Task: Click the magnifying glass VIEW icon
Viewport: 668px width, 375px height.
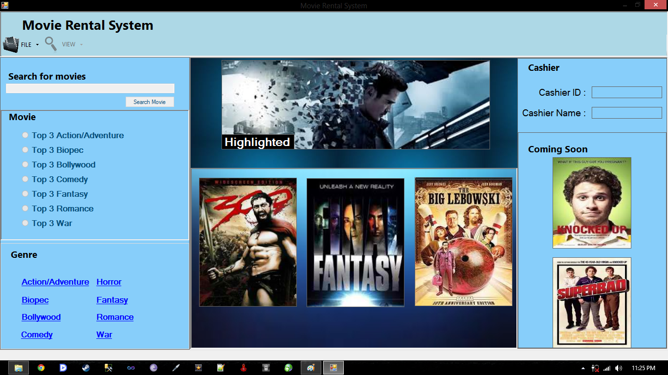Action: [50, 43]
